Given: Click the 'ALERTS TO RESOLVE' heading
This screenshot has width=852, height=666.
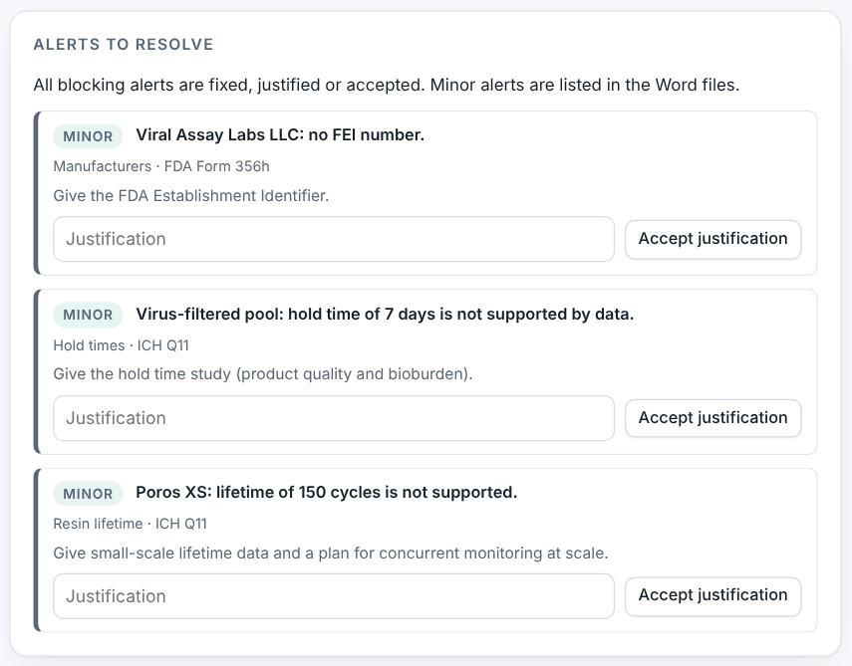Looking at the screenshot, I should click(124, 45).
